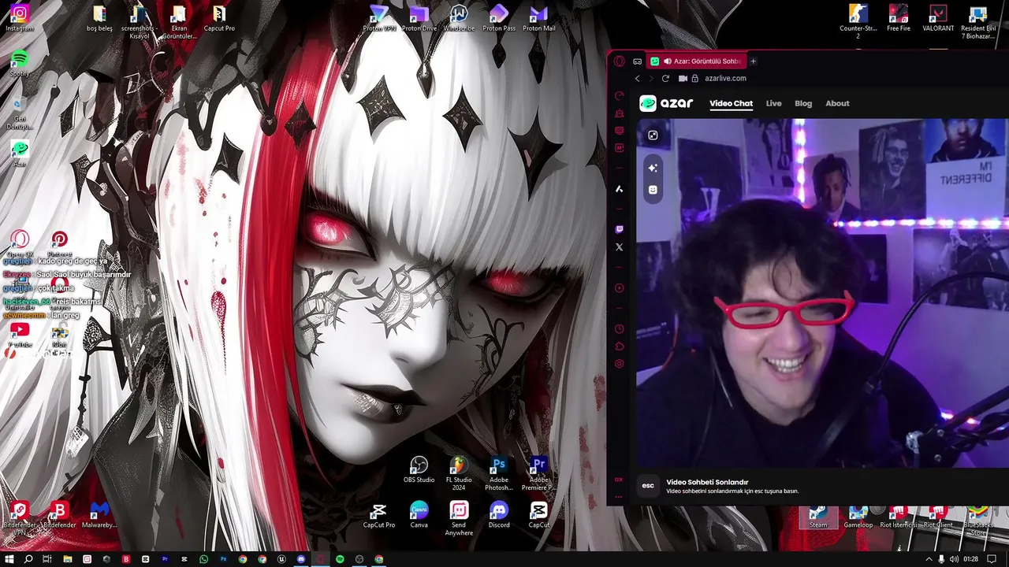
Task: Toggle microphone icon in system tray
Action: (x=940, y=559)
